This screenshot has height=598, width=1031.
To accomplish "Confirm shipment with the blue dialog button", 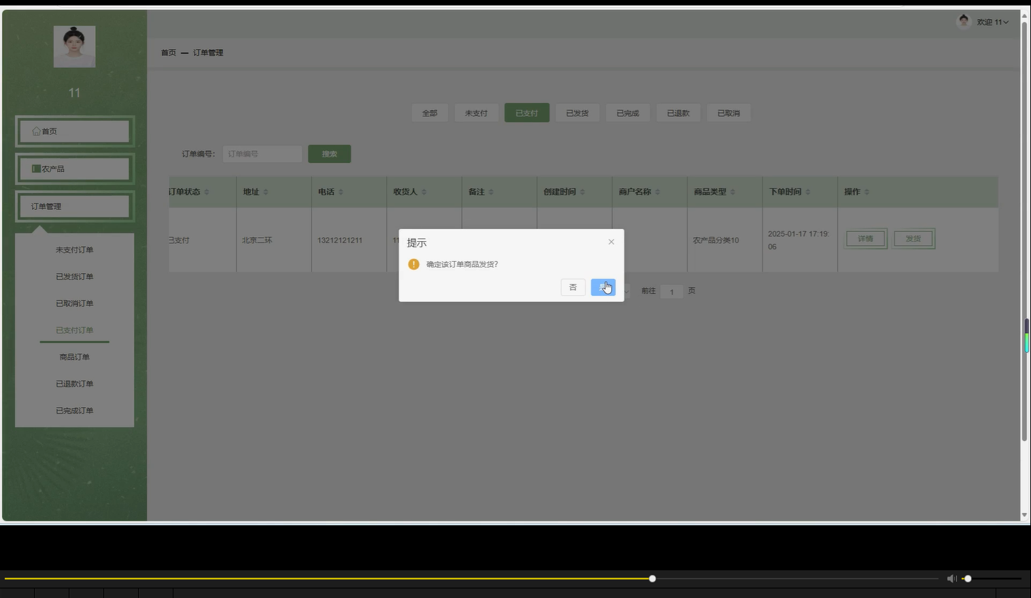I will pyautogui.click(x=603, y=287).
